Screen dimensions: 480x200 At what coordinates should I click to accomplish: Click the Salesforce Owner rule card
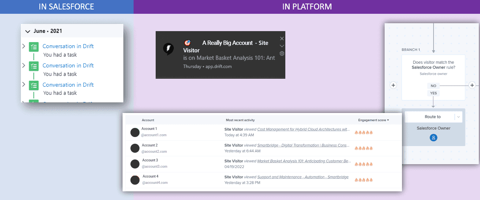tap(433, 77)
